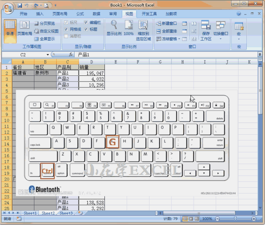Screen dimensions: 265x225
Task: Click the horizontal scrollbar thumb
Action: coord(199,213)
